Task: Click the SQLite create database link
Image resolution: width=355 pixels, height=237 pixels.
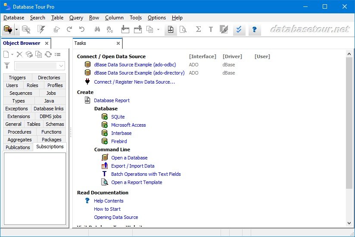Action: pyautogui.click(x=118, y=117)
